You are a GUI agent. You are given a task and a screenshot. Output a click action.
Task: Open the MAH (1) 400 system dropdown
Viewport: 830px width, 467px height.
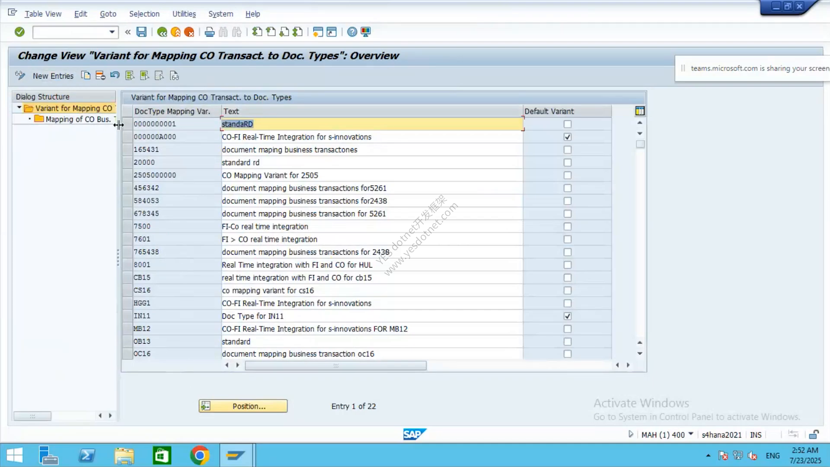pos(691,434)
